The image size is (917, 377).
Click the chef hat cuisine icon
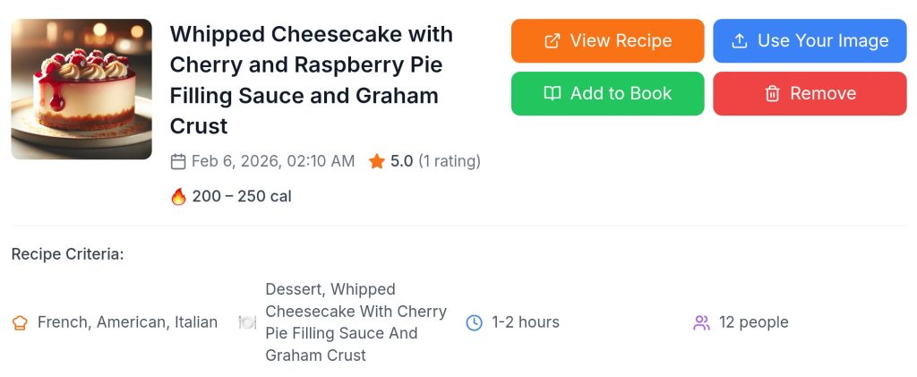(x=20, y=323)
